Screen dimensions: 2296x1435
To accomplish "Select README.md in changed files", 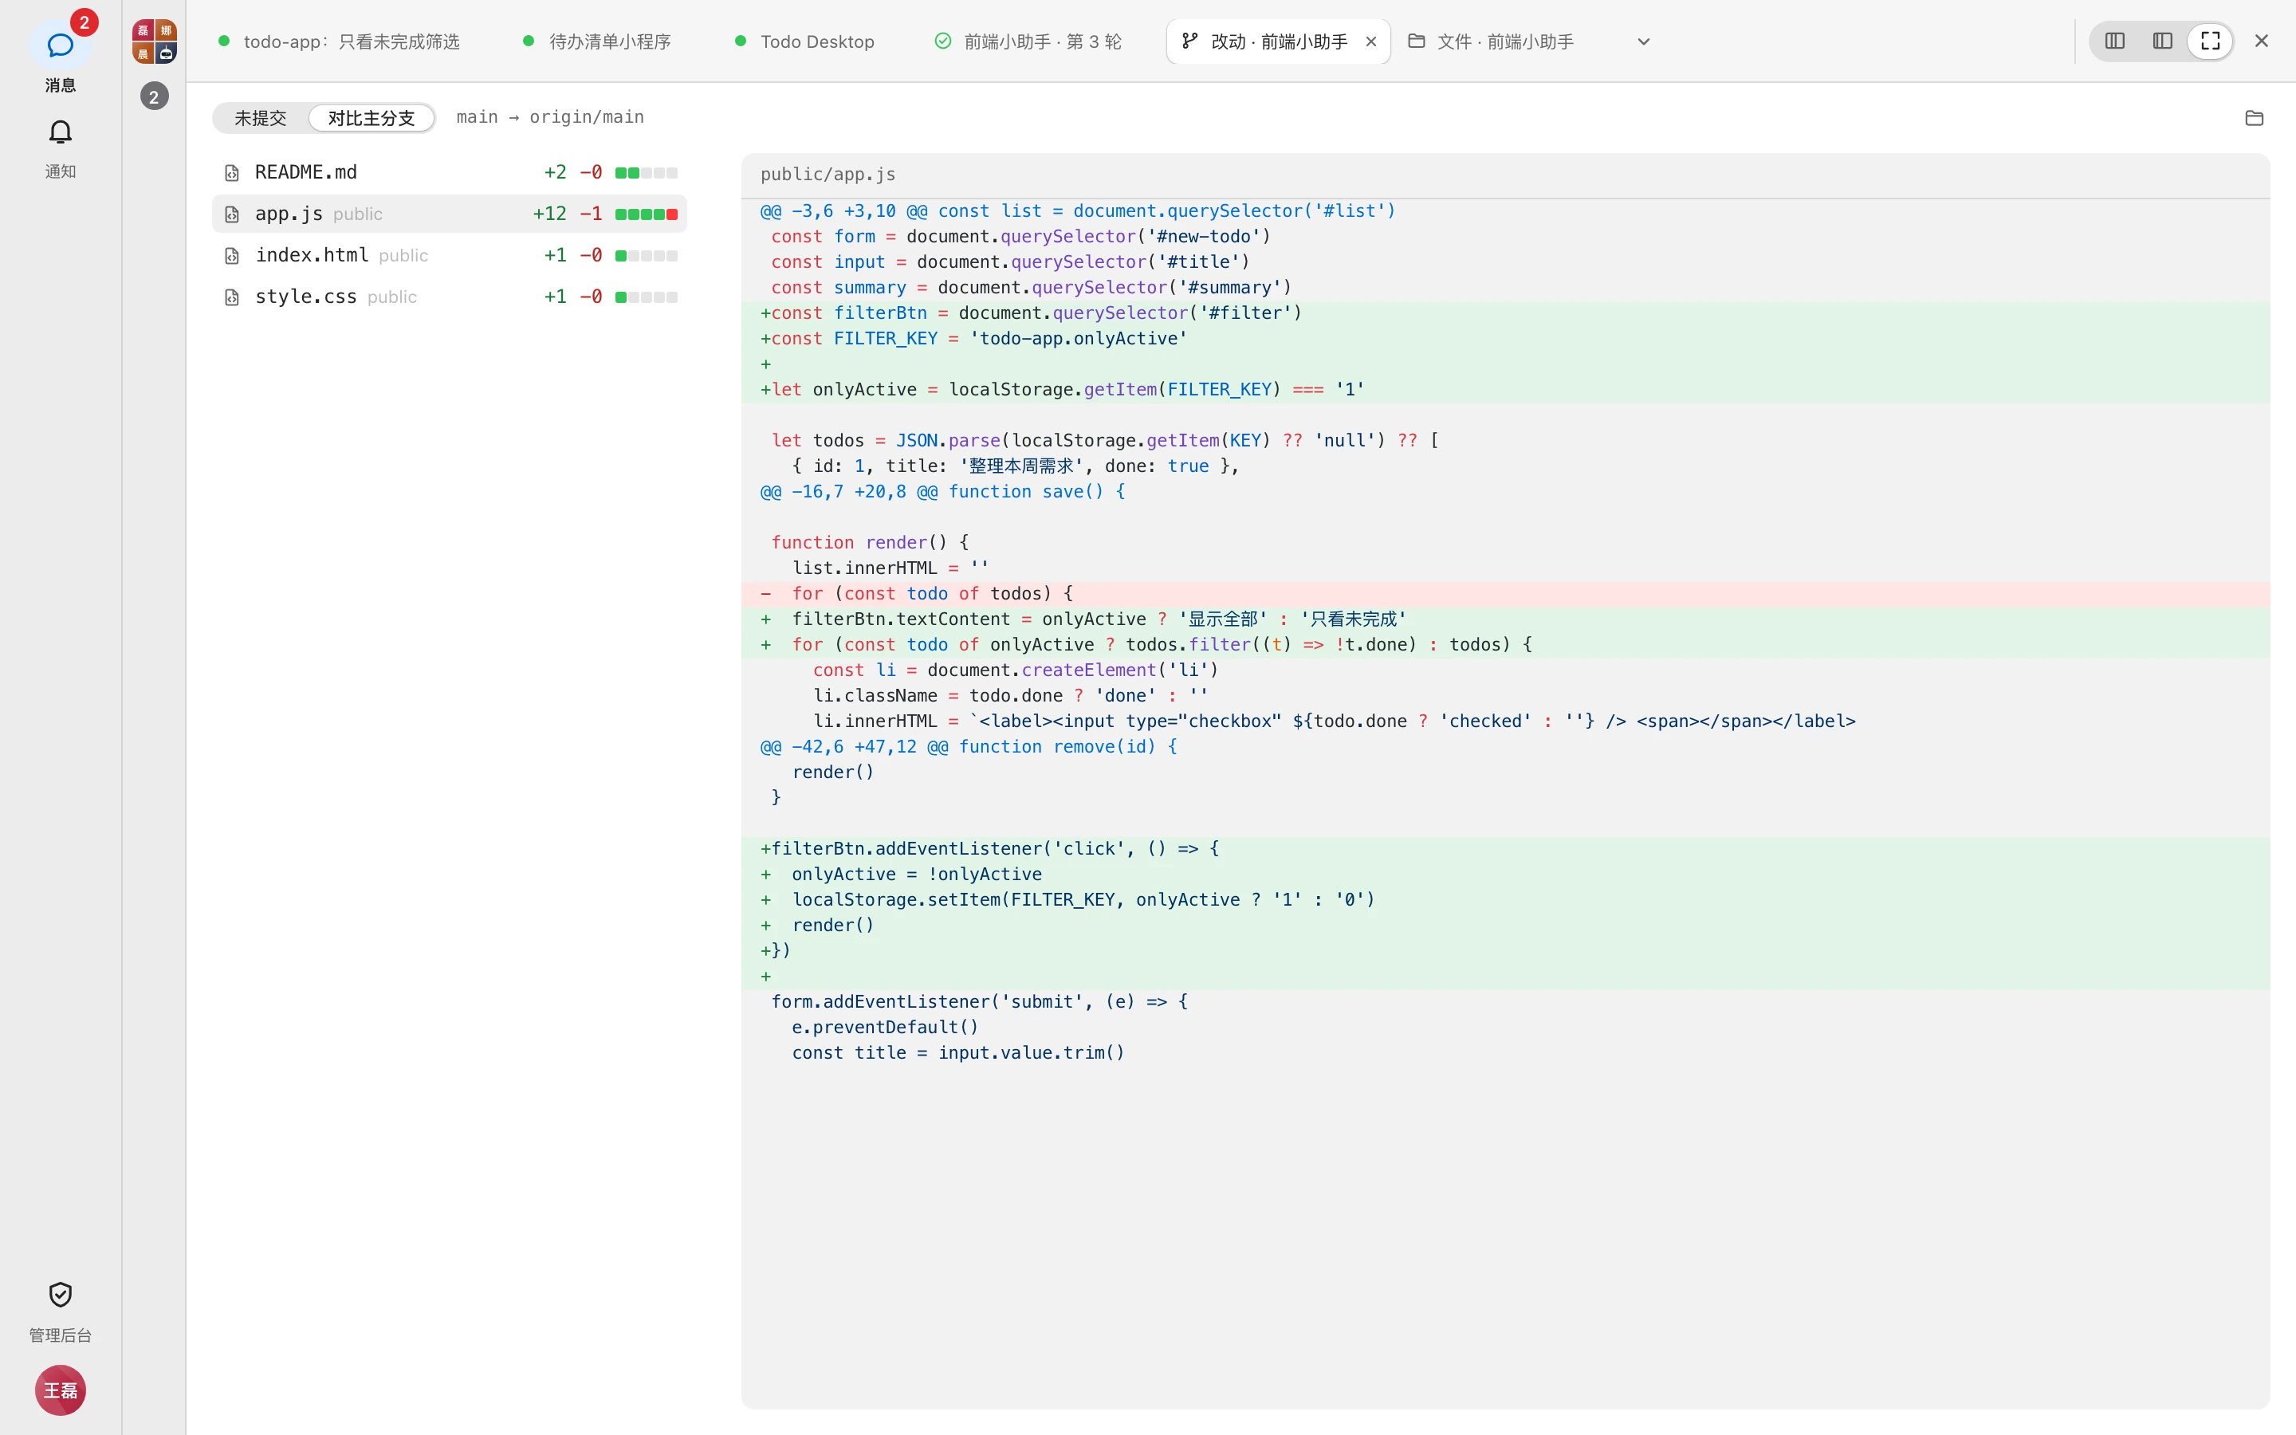I will [x=450, y=173].
